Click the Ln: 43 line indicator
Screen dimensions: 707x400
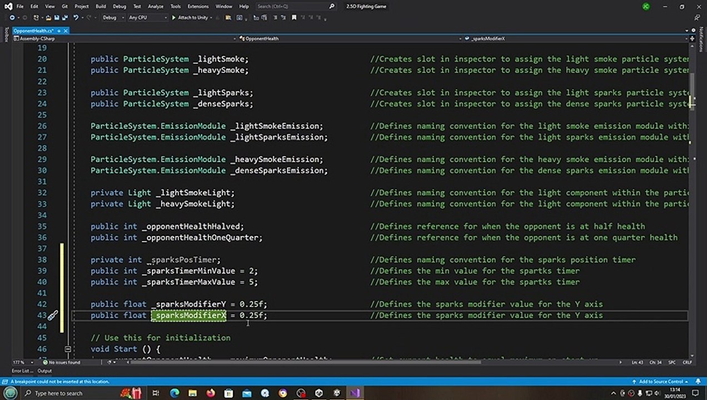pos(638,362)
